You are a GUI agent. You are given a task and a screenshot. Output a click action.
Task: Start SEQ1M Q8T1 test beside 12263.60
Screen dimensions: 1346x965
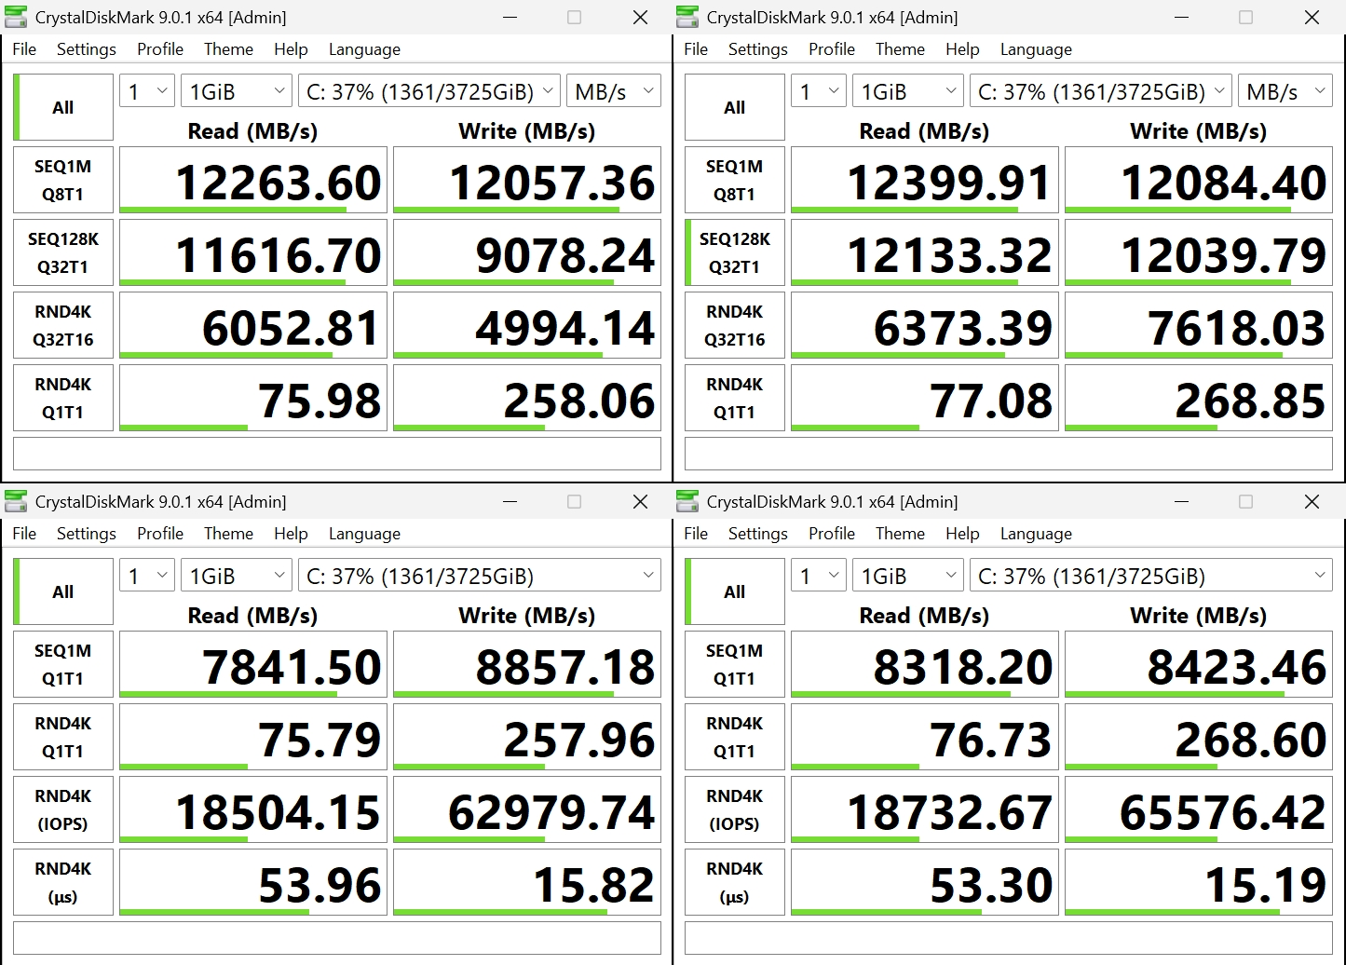(x=63, y=180)
